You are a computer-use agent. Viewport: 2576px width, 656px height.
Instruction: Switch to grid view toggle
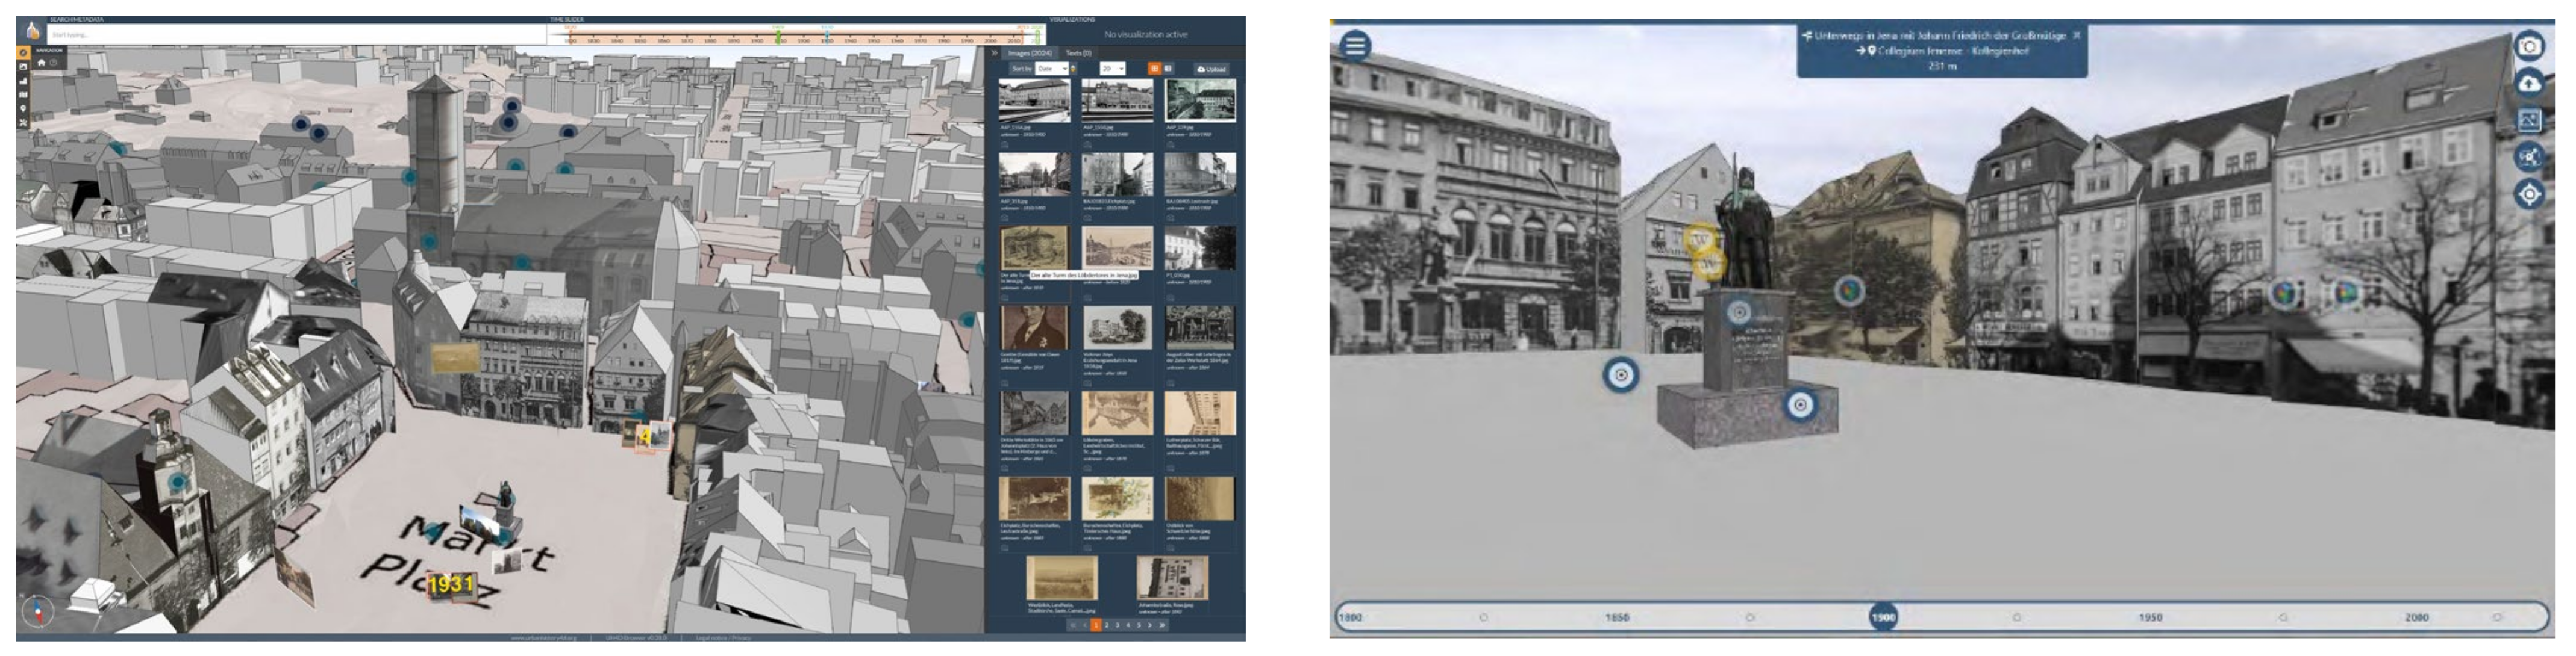(x=1154, y=69)
